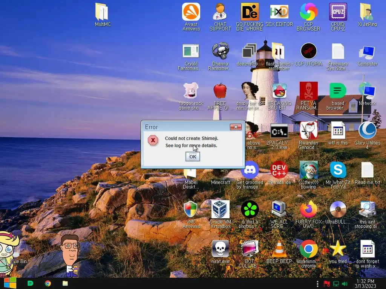386x289 pixels.
Task: Open File Explorer from the taskbar
Action: click(x=65, y=283)
